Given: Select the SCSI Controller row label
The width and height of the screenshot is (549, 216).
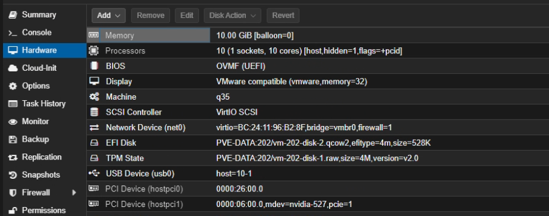Looking at the screenshot, I should 134,112.
